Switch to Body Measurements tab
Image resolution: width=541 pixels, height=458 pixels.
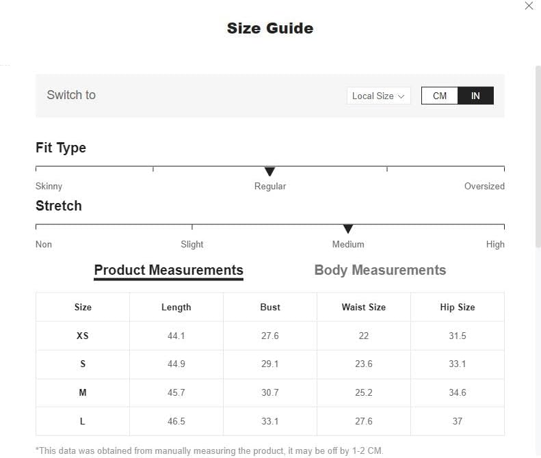tap(380, 270)
